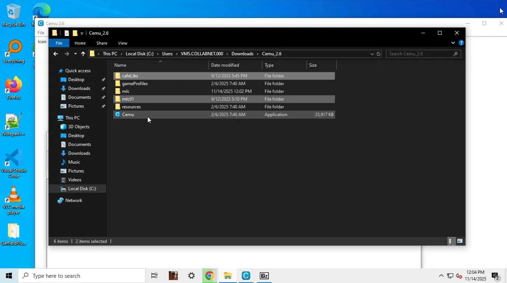Open Music in the navigation pane
Image resolution: width=507 pixels, height=283 pixels.
click(x=74, y=162)
